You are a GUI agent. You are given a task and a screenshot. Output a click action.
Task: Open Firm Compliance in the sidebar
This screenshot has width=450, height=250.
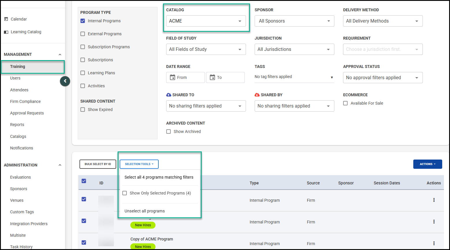pyautogui.click(x=25, y=101)
